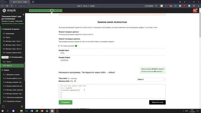Expand the Тестовые данные disclosure
Viewport: 201px width, 113px height.
[68, 46]
